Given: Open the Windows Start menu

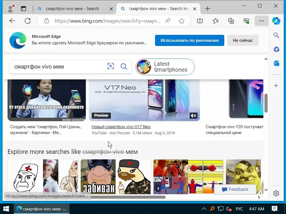Looking at the screenshot, I should tap(6, 209).
